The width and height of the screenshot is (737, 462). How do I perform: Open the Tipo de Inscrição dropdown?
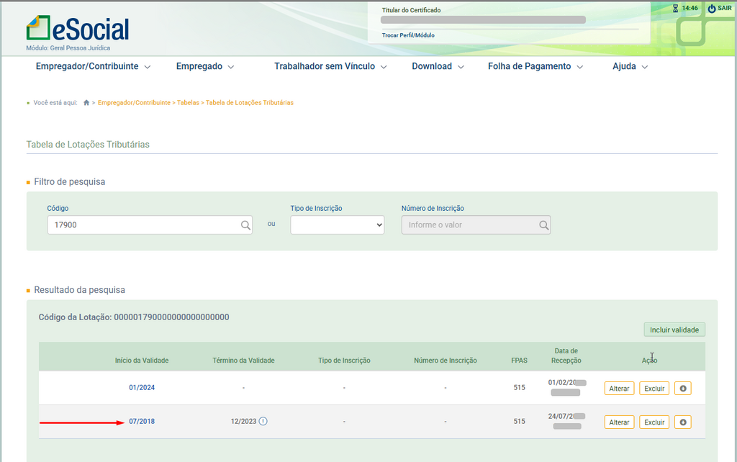[338, 225]
